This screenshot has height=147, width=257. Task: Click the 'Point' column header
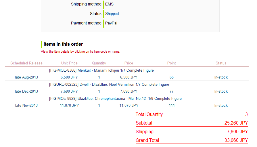[x=171, y=63]
